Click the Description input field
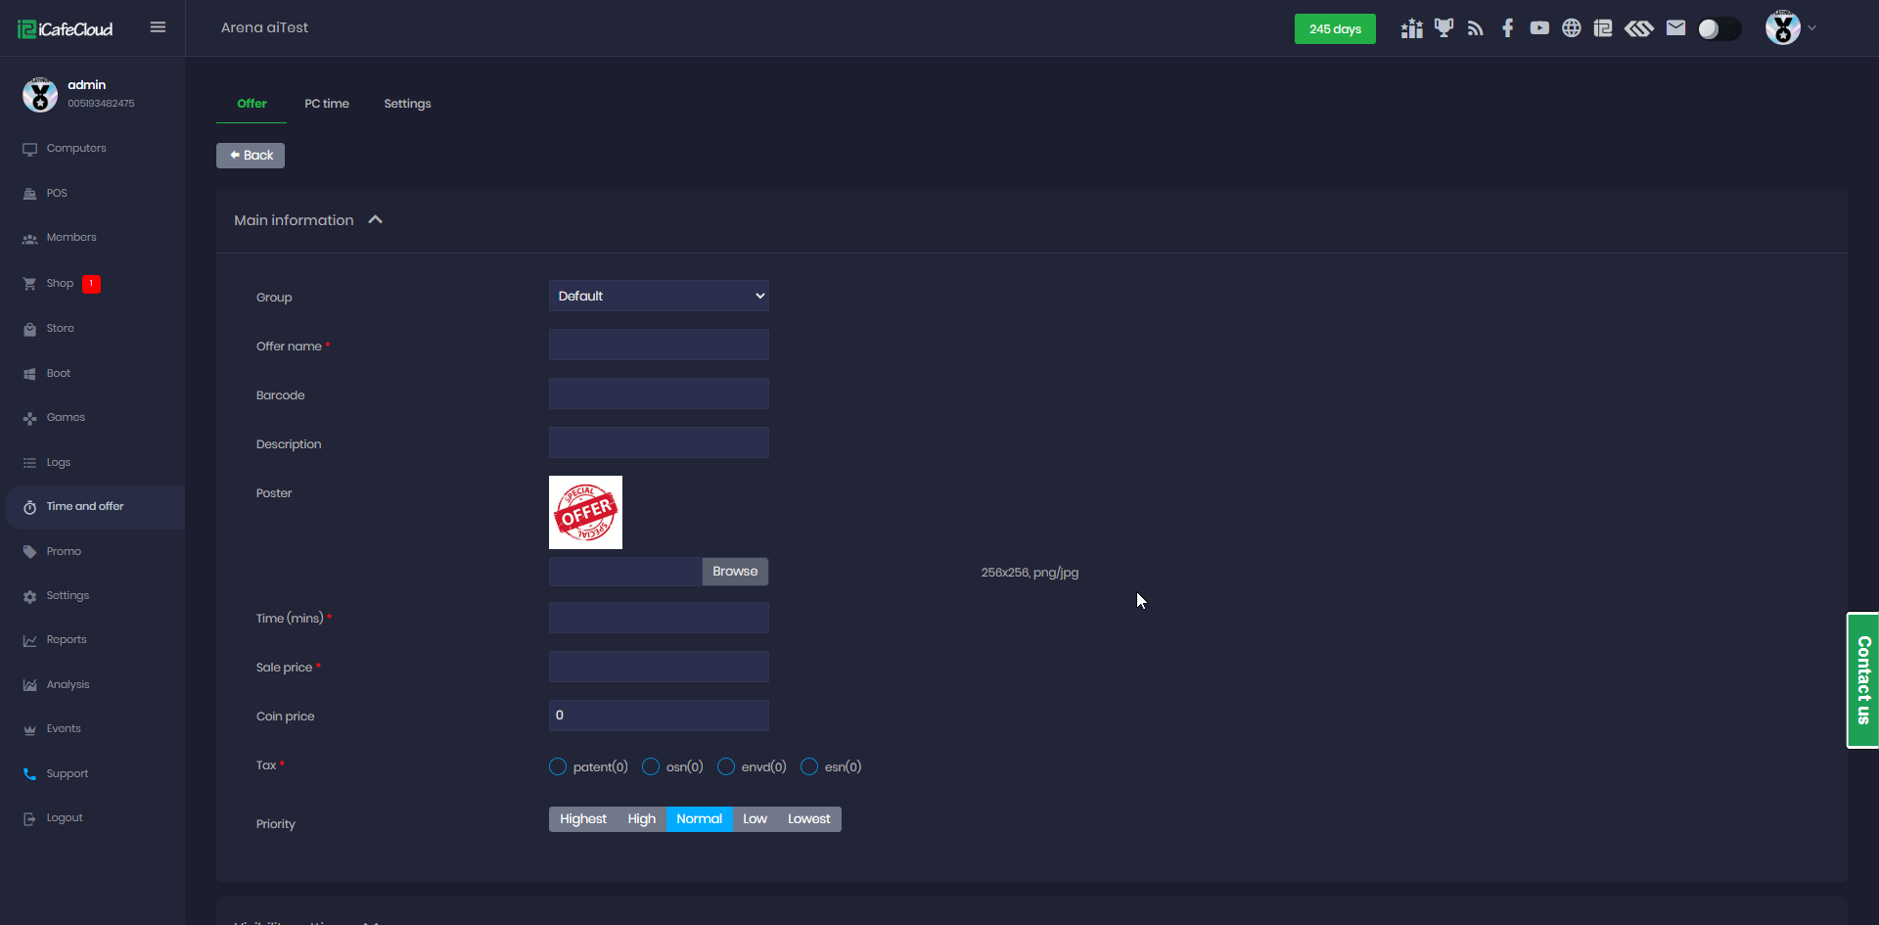This screenshot has height=925, width=1879. (659, 442)
